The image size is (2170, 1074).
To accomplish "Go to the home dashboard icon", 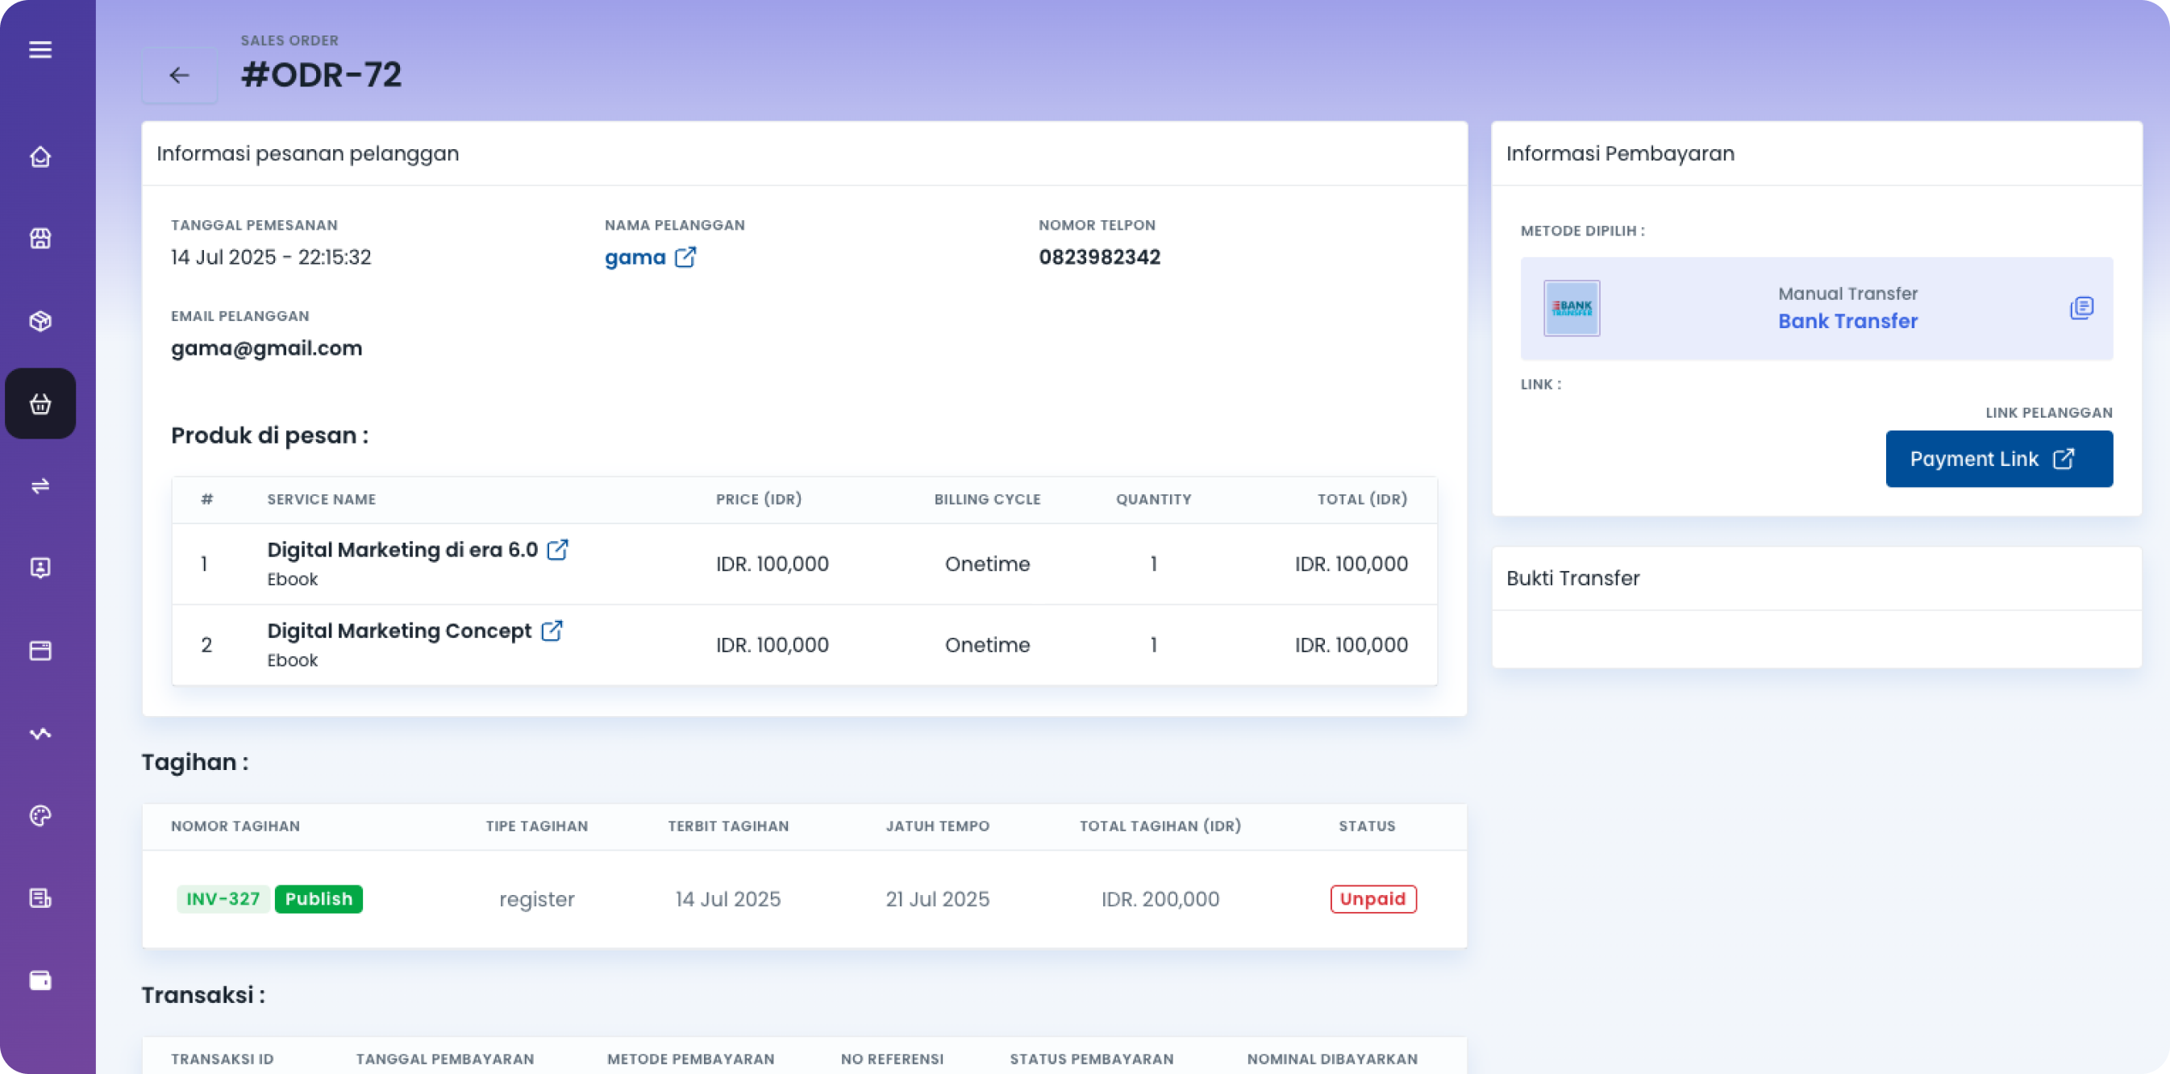I will click(40, 156).
